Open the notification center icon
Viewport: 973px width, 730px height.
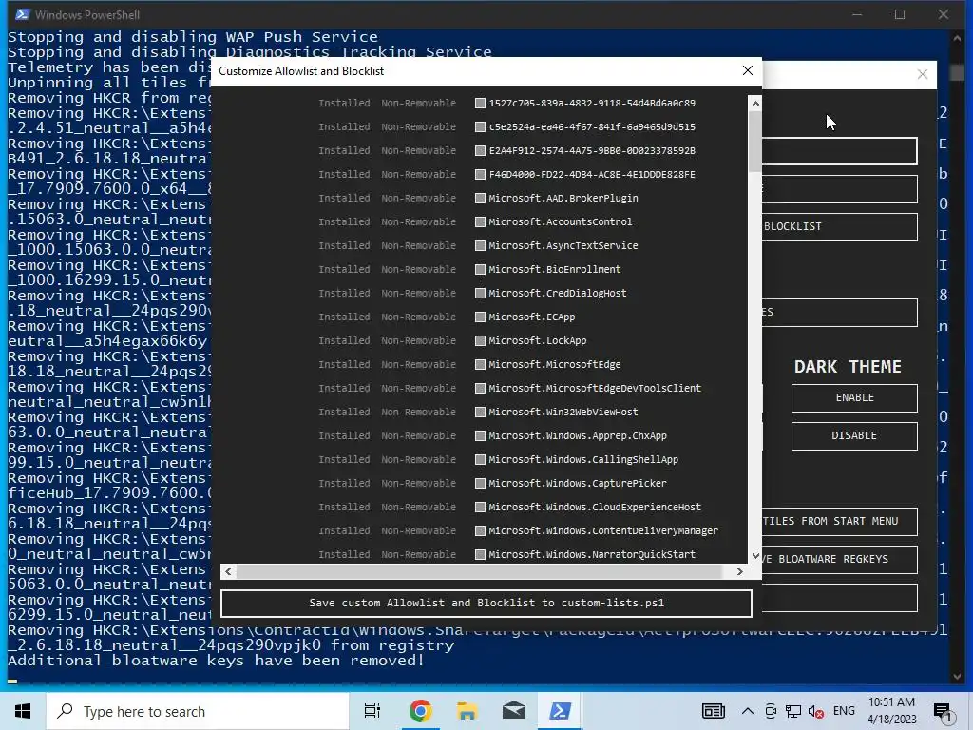point(943,713)
